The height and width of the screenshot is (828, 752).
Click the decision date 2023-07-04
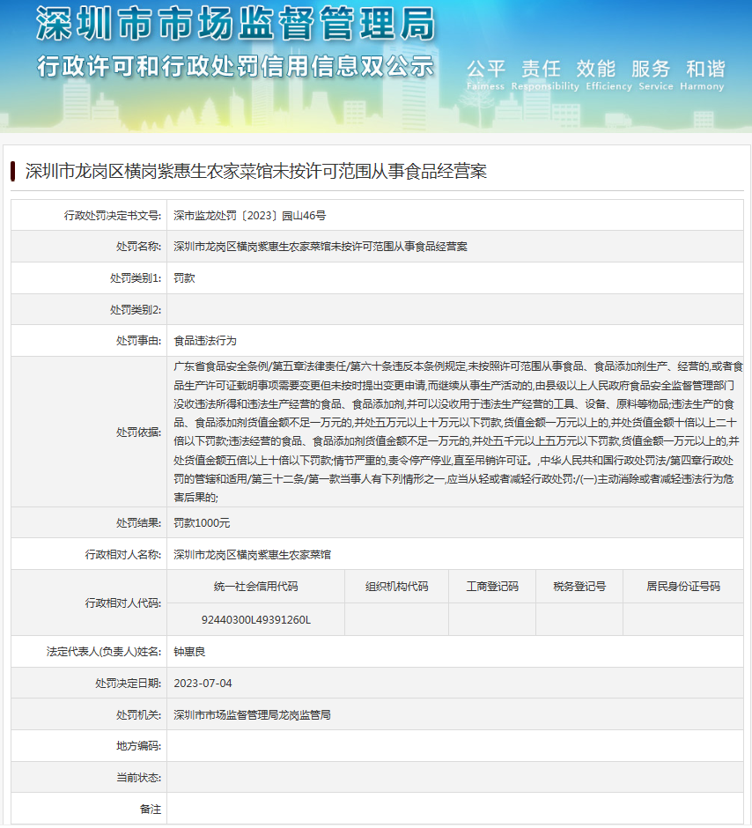[x=203, y=684]
